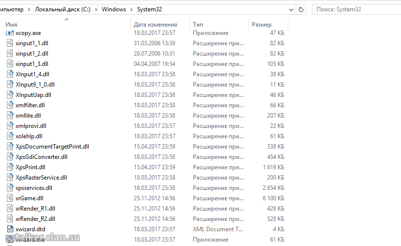Click the xolehlp.dll file icon
The height and width of the screenshot is (246, 401).
[10, 136]
